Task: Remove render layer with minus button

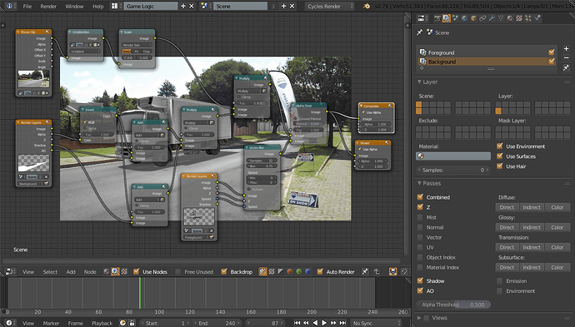Action: tap(566, 58)
